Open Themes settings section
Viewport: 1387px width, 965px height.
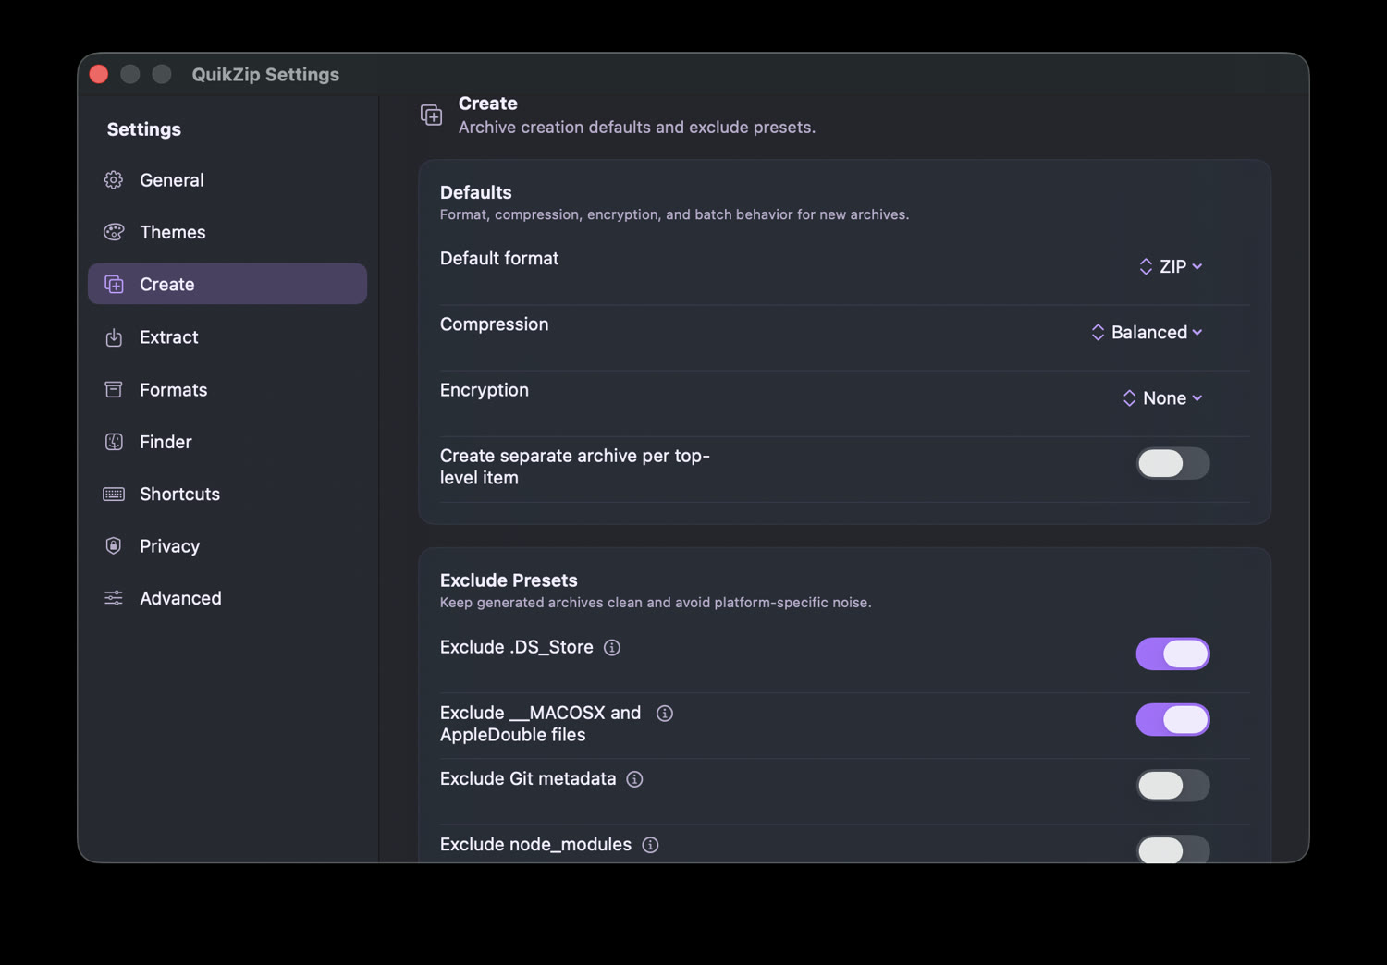[x=227, y=232]
